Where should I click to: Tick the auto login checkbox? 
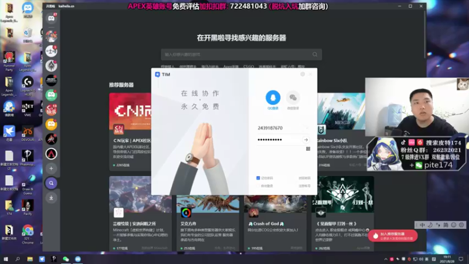click(258, 186)
